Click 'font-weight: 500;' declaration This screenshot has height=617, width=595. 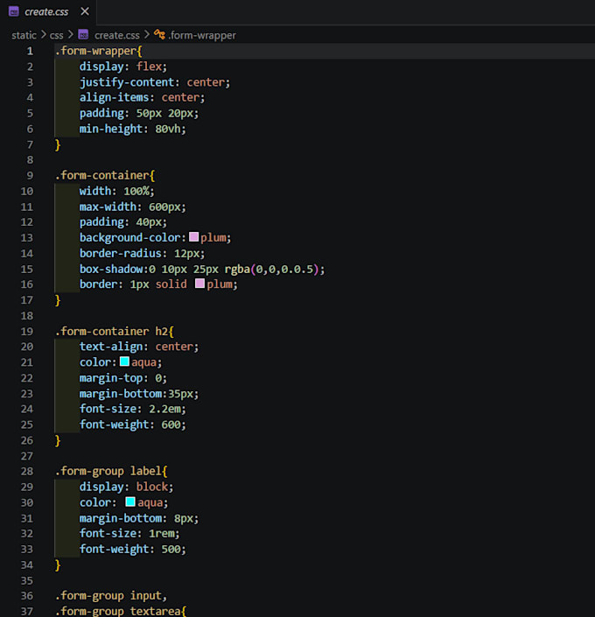(133, 550)
